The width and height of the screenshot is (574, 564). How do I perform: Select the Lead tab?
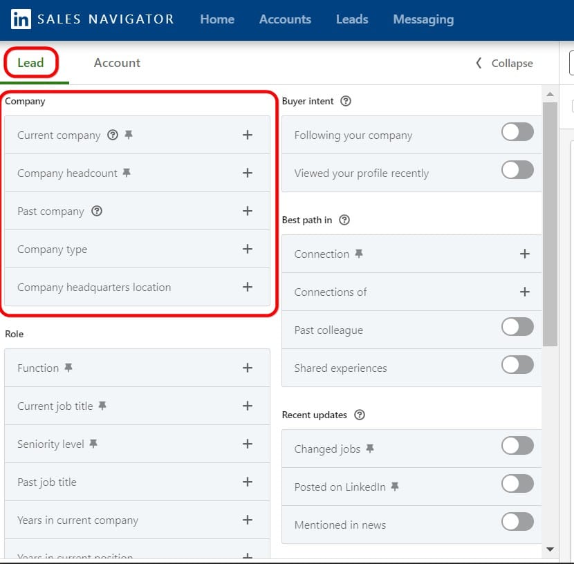click(30, 62)
